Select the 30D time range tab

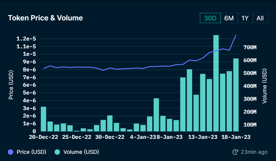click(x=210, y=18)
